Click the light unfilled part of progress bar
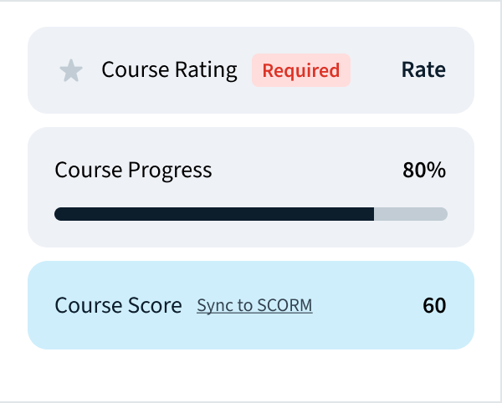Viewport: 502px width, 403px height. [x=410, y=214]
